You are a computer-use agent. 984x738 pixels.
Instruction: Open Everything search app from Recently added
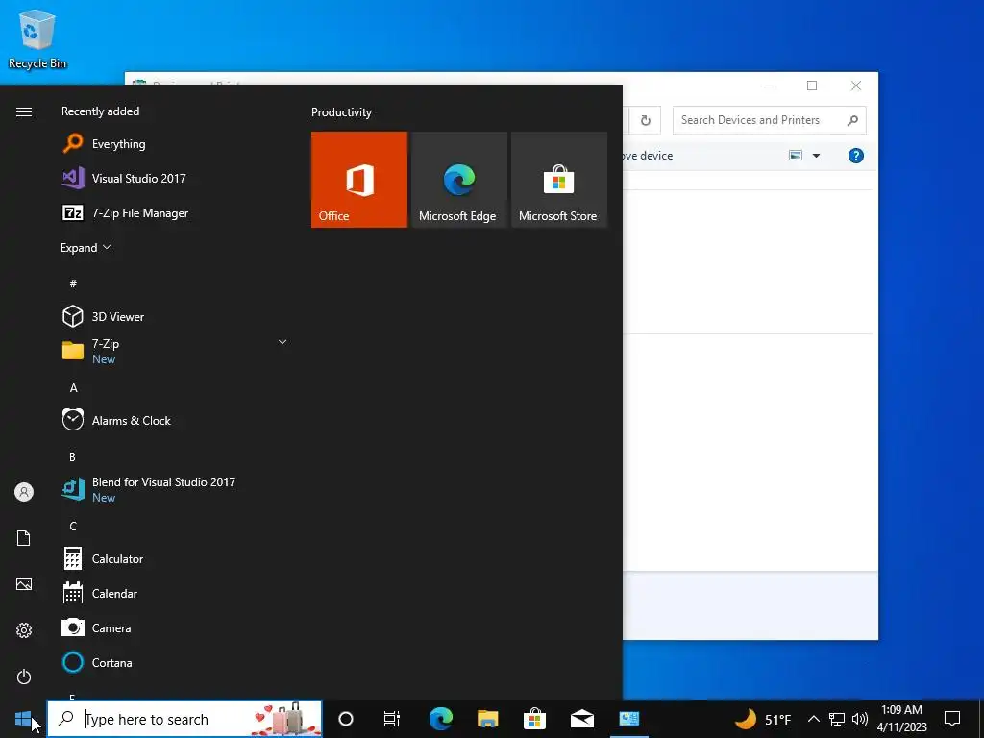point(176,144)
